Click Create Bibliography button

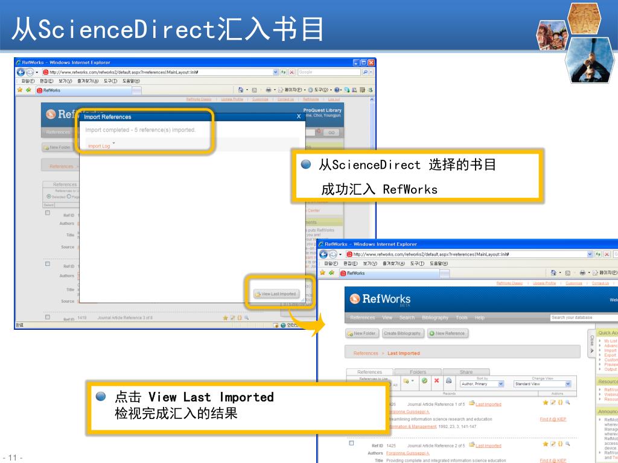click(x=403, y=333)
